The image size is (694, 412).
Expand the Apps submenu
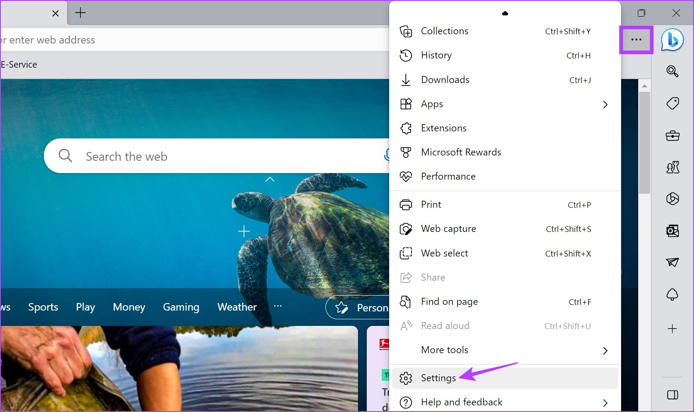coord(605,105)
